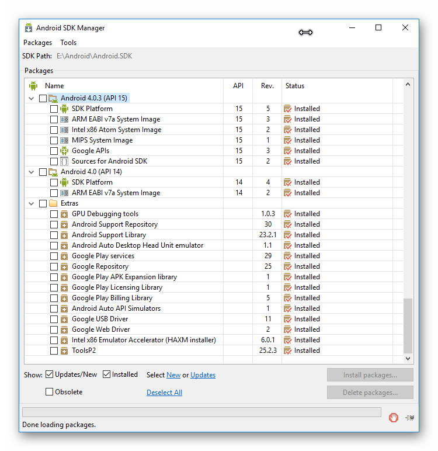Minimize the Android SDK Manager window
This screenshot has width=438, height=451.
[352, 27]
